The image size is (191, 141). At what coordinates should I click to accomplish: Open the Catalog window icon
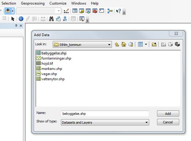82,11
